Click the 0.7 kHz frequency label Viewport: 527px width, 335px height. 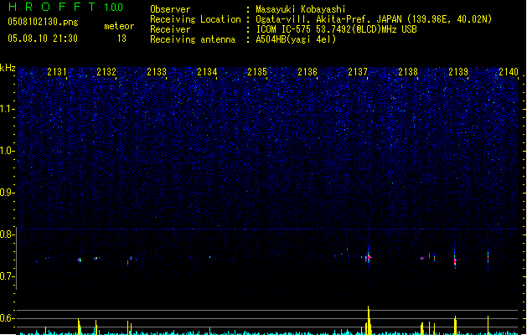pos(7,276)
